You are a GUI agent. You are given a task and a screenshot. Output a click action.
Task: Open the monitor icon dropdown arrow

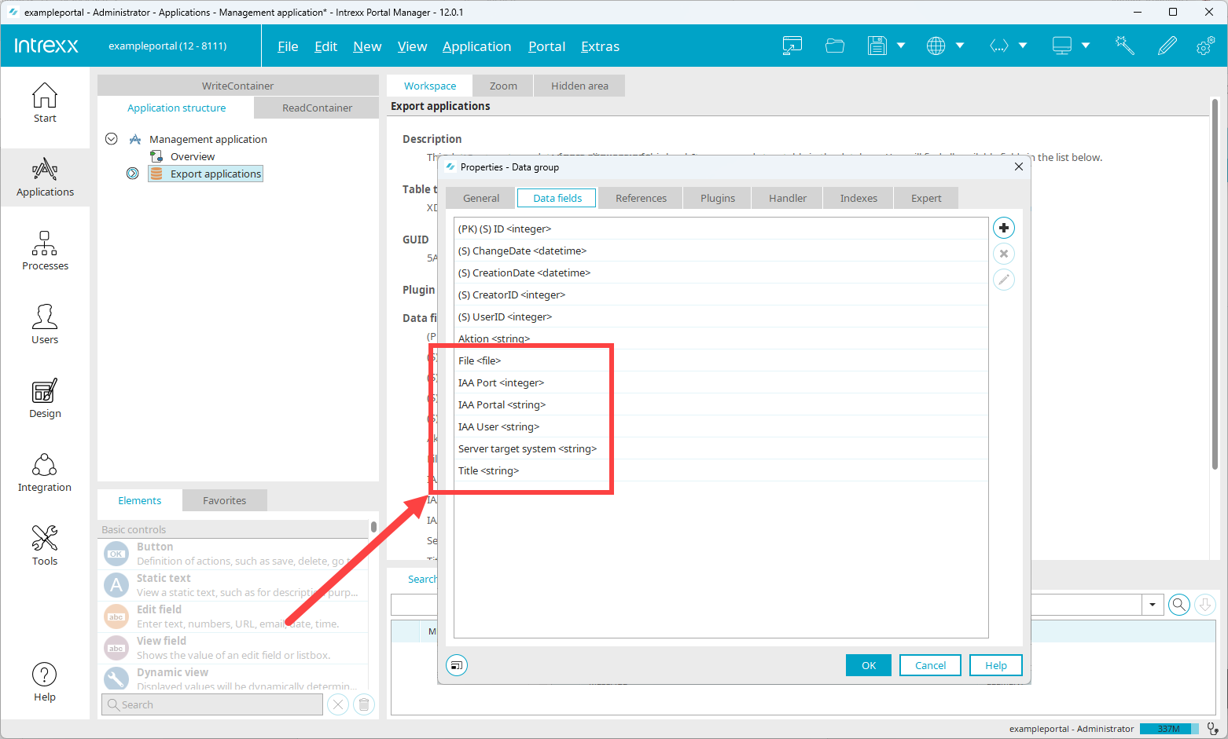tap(1086, 46)
